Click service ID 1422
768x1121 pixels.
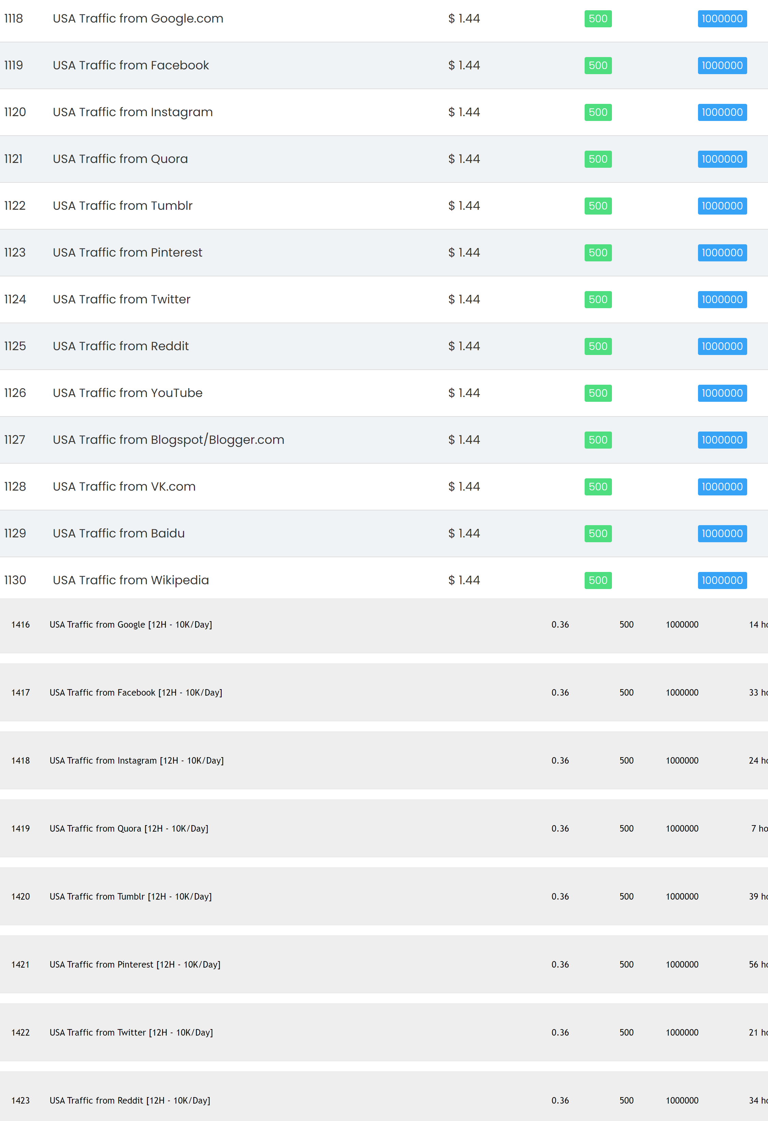pos(21,1033)
